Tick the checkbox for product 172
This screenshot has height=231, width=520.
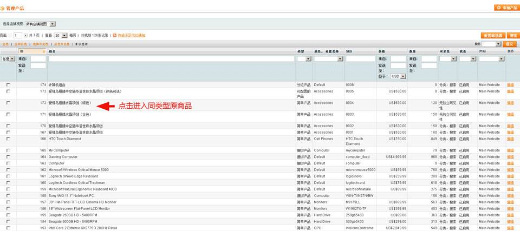(x=8, y=103)
